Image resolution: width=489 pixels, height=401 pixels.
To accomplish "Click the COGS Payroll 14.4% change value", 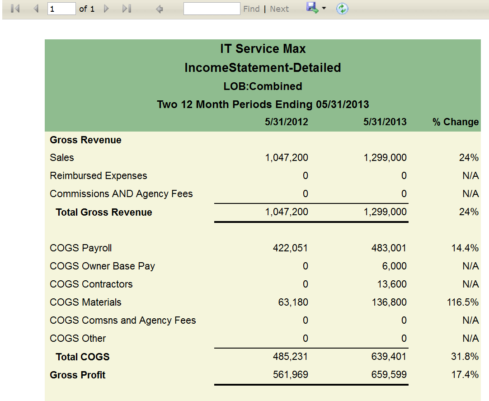I will [465, 248].
